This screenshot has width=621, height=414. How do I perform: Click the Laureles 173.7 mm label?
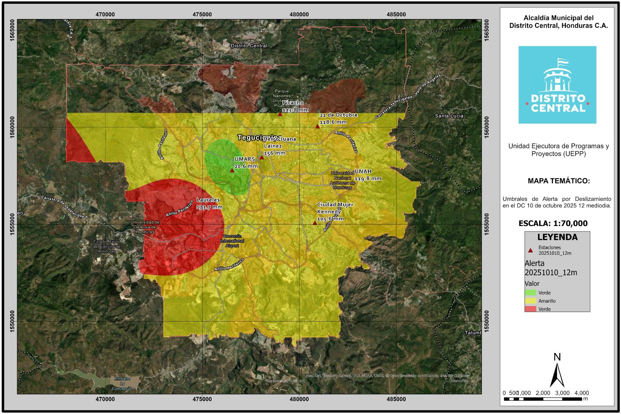(210, 204)
